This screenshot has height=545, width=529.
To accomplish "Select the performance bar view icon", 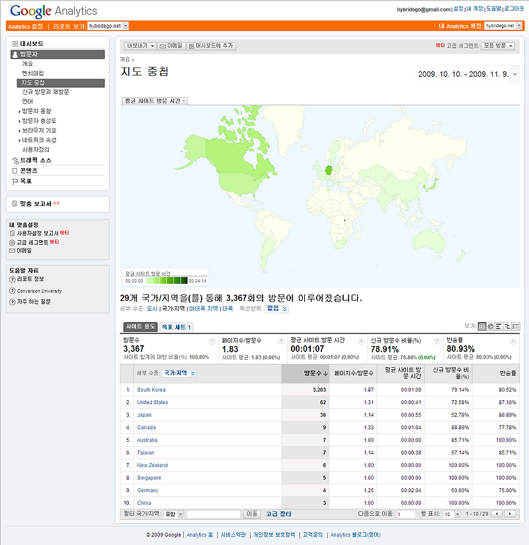I will pyautogui.click(x=499, y=325).
